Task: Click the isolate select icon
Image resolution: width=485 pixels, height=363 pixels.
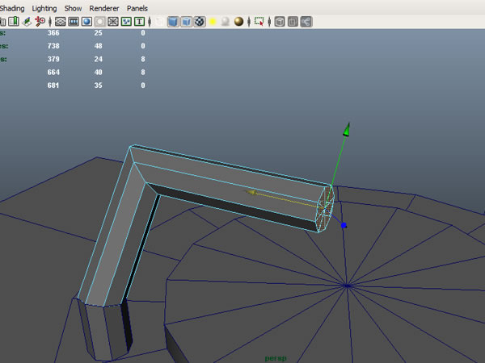Action: click(259, 21)
